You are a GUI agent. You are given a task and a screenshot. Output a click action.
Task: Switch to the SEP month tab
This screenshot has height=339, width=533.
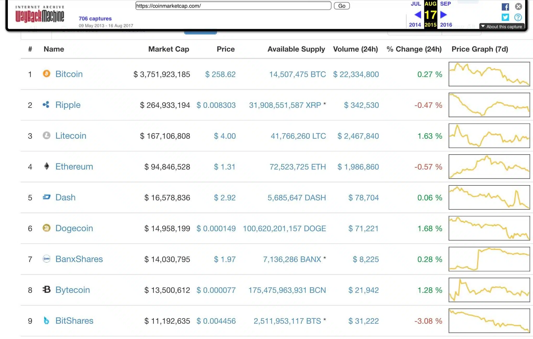[445, 4]
